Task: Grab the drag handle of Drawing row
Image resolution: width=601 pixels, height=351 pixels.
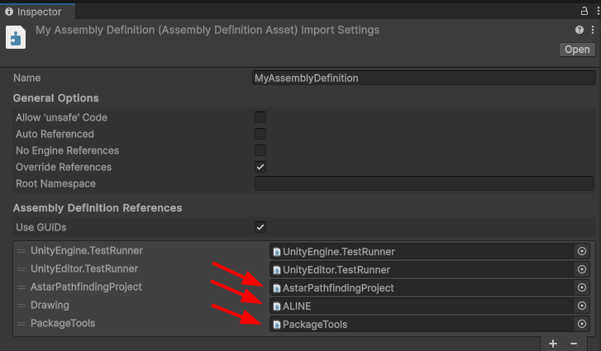Action: pyautogui.click(x=21, y=306)
